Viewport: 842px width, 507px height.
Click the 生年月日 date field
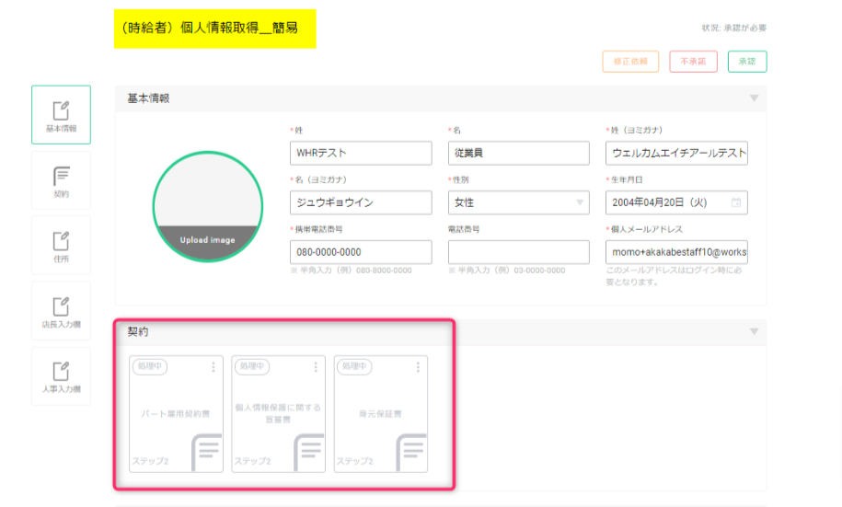click(x=676, y=202)
